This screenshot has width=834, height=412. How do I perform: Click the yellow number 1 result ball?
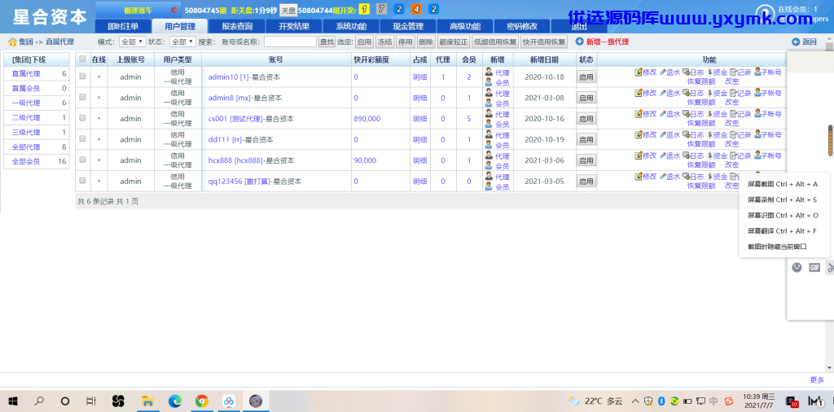pos(364,9)
